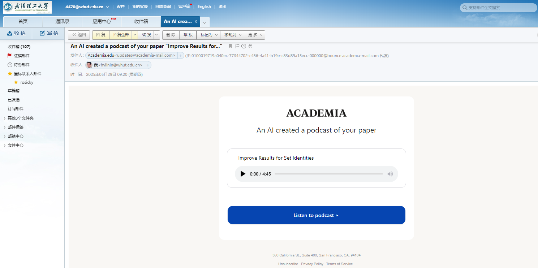Switch to the 通讯录 tab
This screenshot has width=538, height=268.
coord(62,22)
